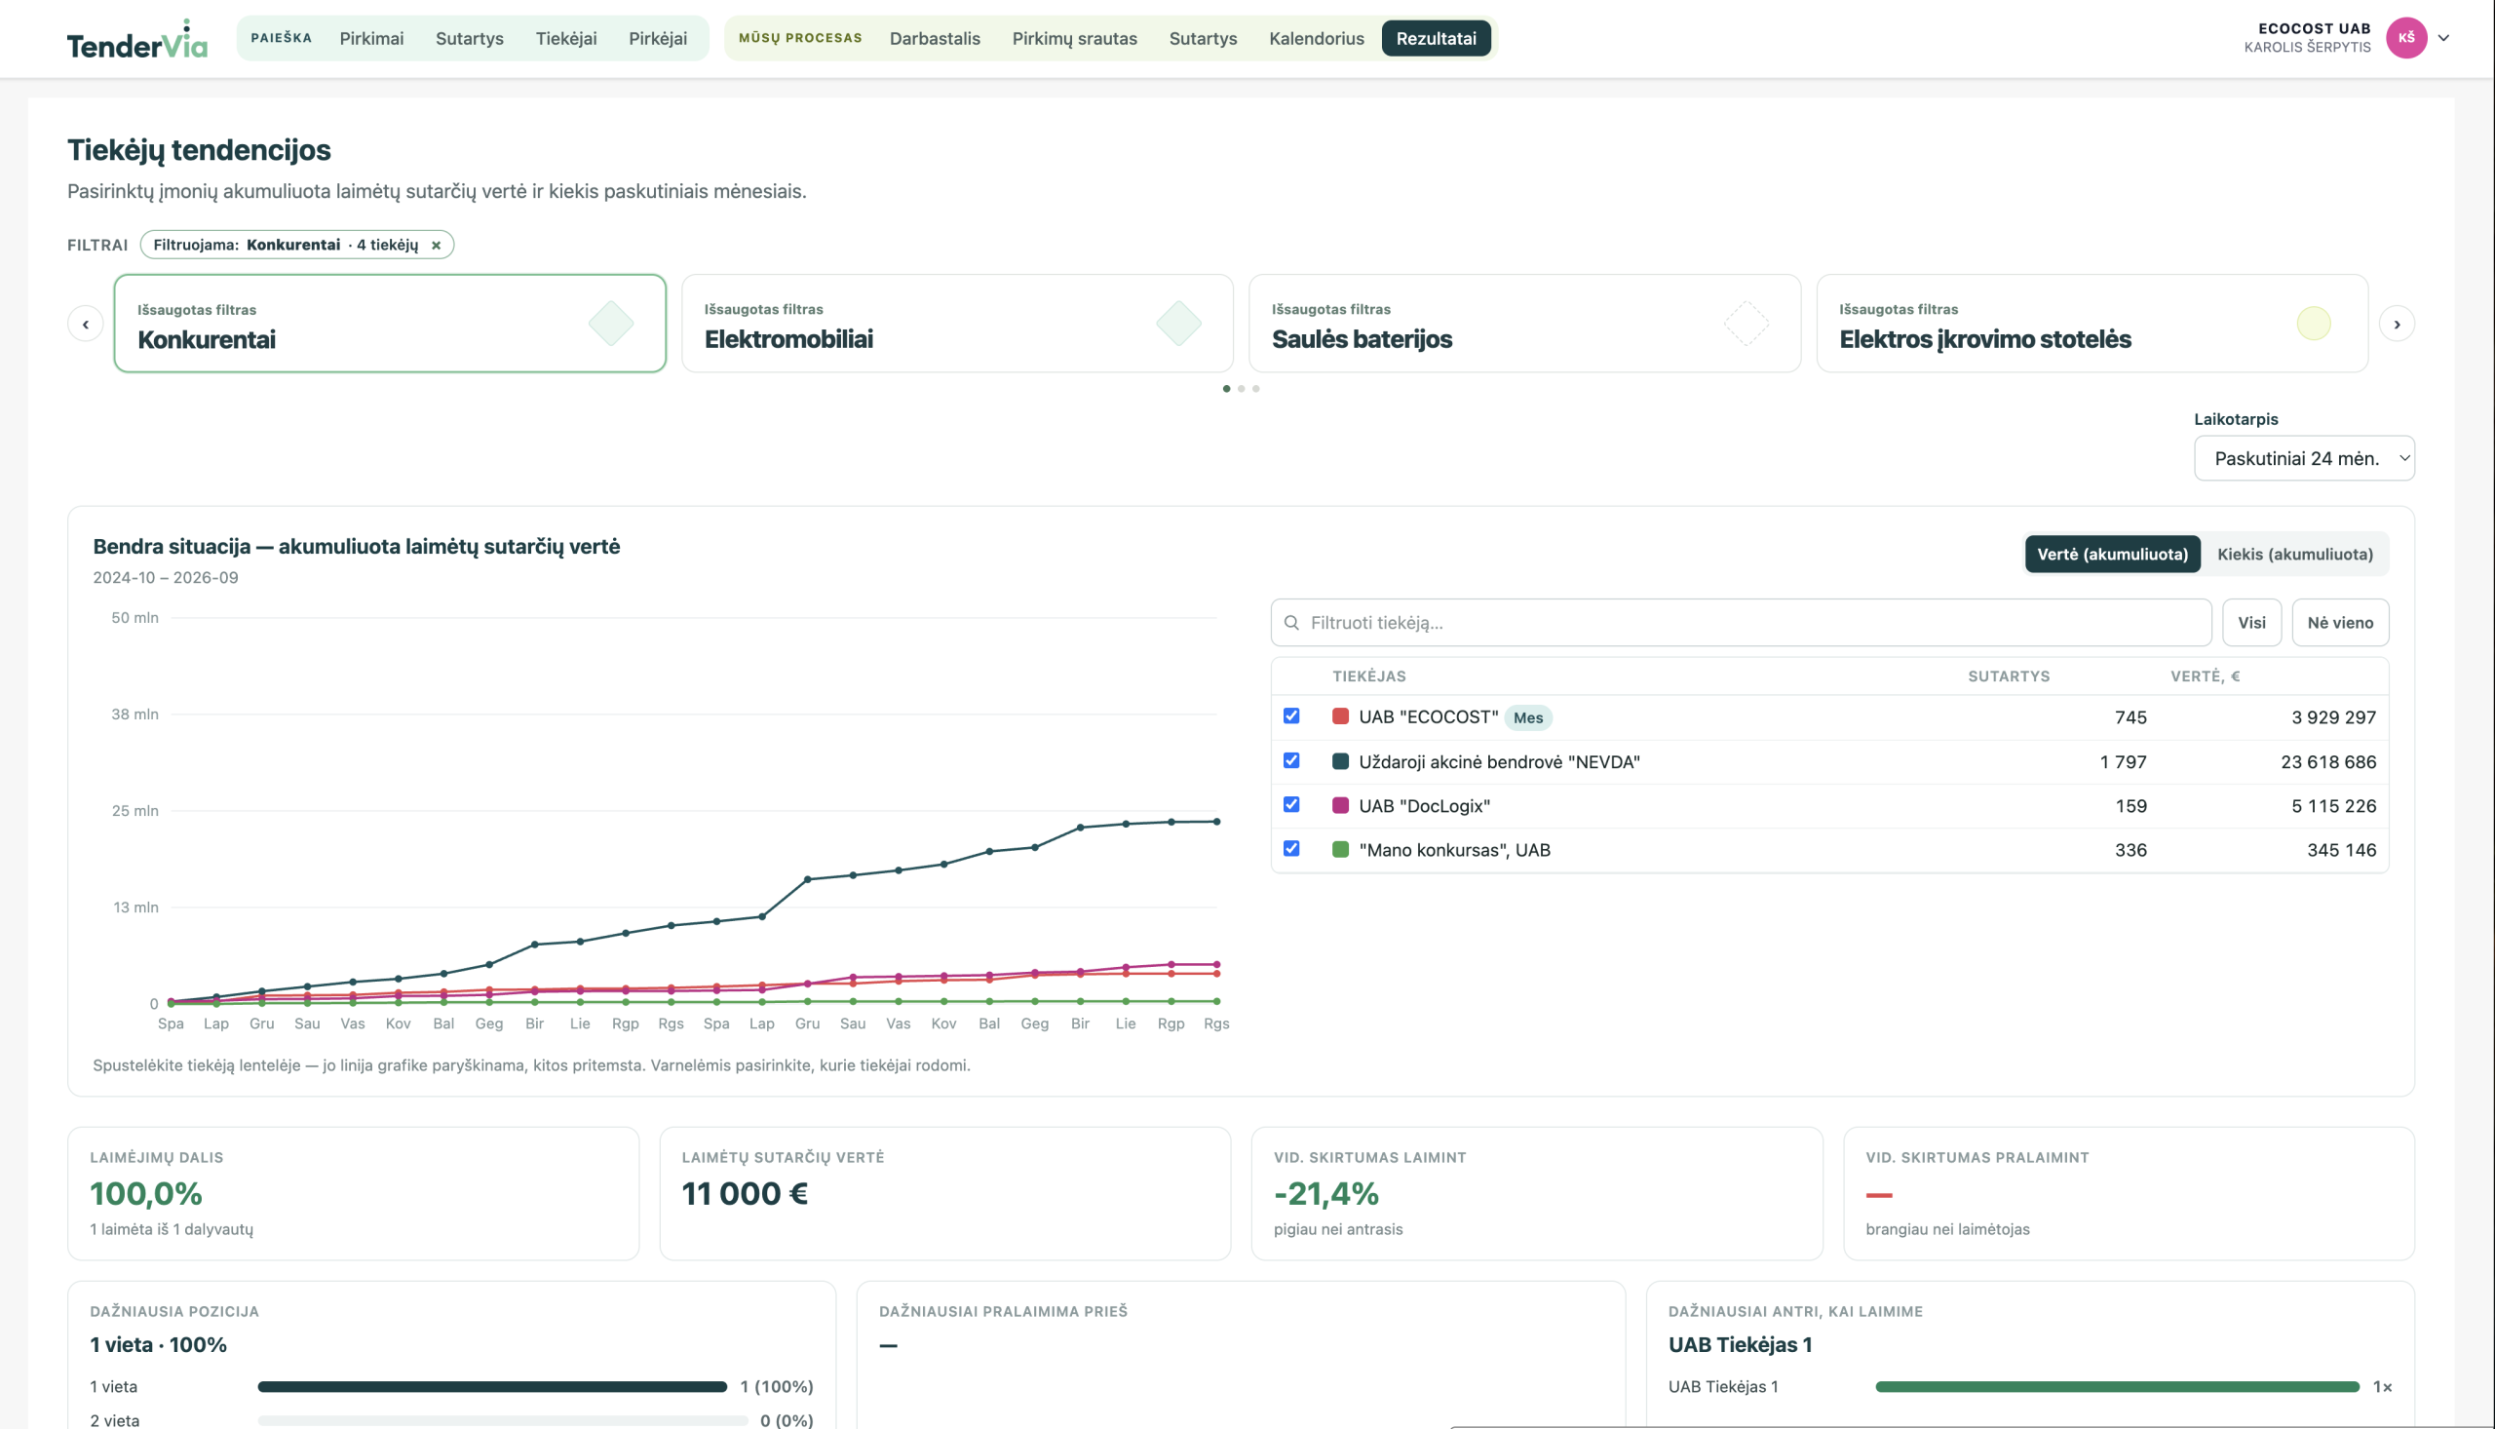Uncheck the NEVDA supplier checkbox

[1291, 761]
